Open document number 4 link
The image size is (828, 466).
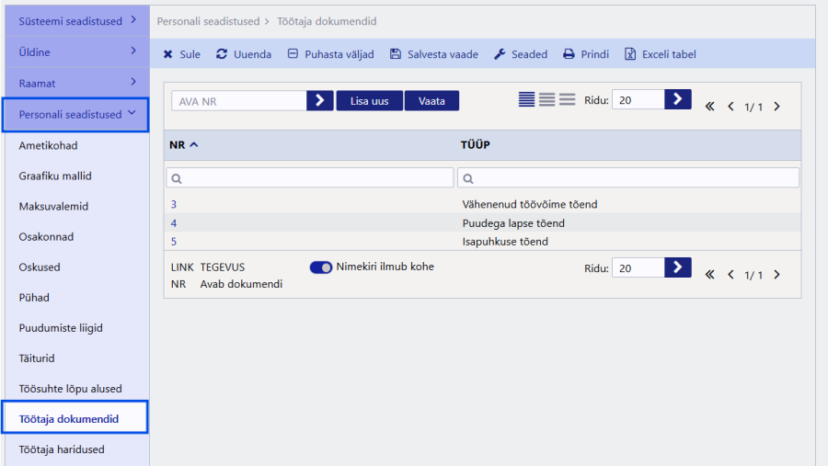click(174, 223)
